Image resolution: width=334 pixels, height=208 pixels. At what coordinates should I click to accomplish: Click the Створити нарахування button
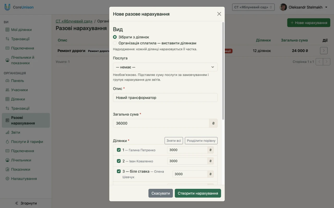click(x=198, y=193)
